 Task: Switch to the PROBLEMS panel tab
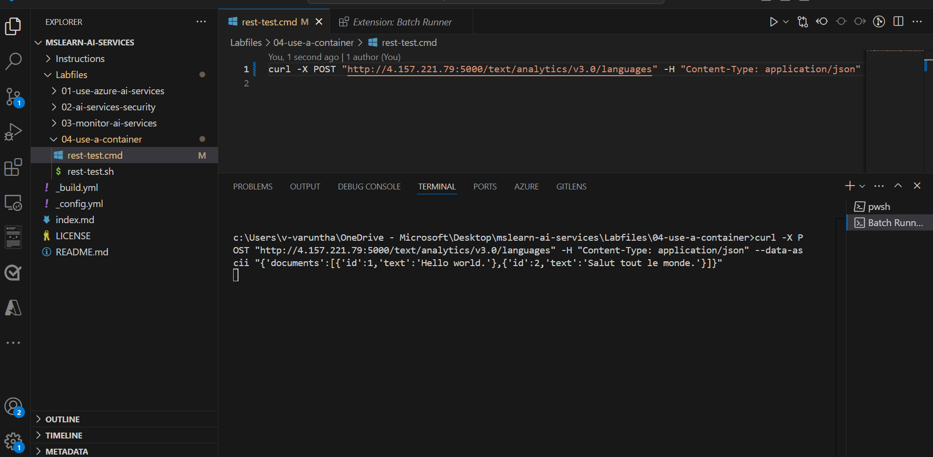[253, 187]
